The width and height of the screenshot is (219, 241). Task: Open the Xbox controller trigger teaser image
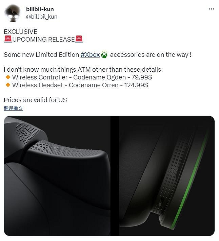click(x=57, y=176)
